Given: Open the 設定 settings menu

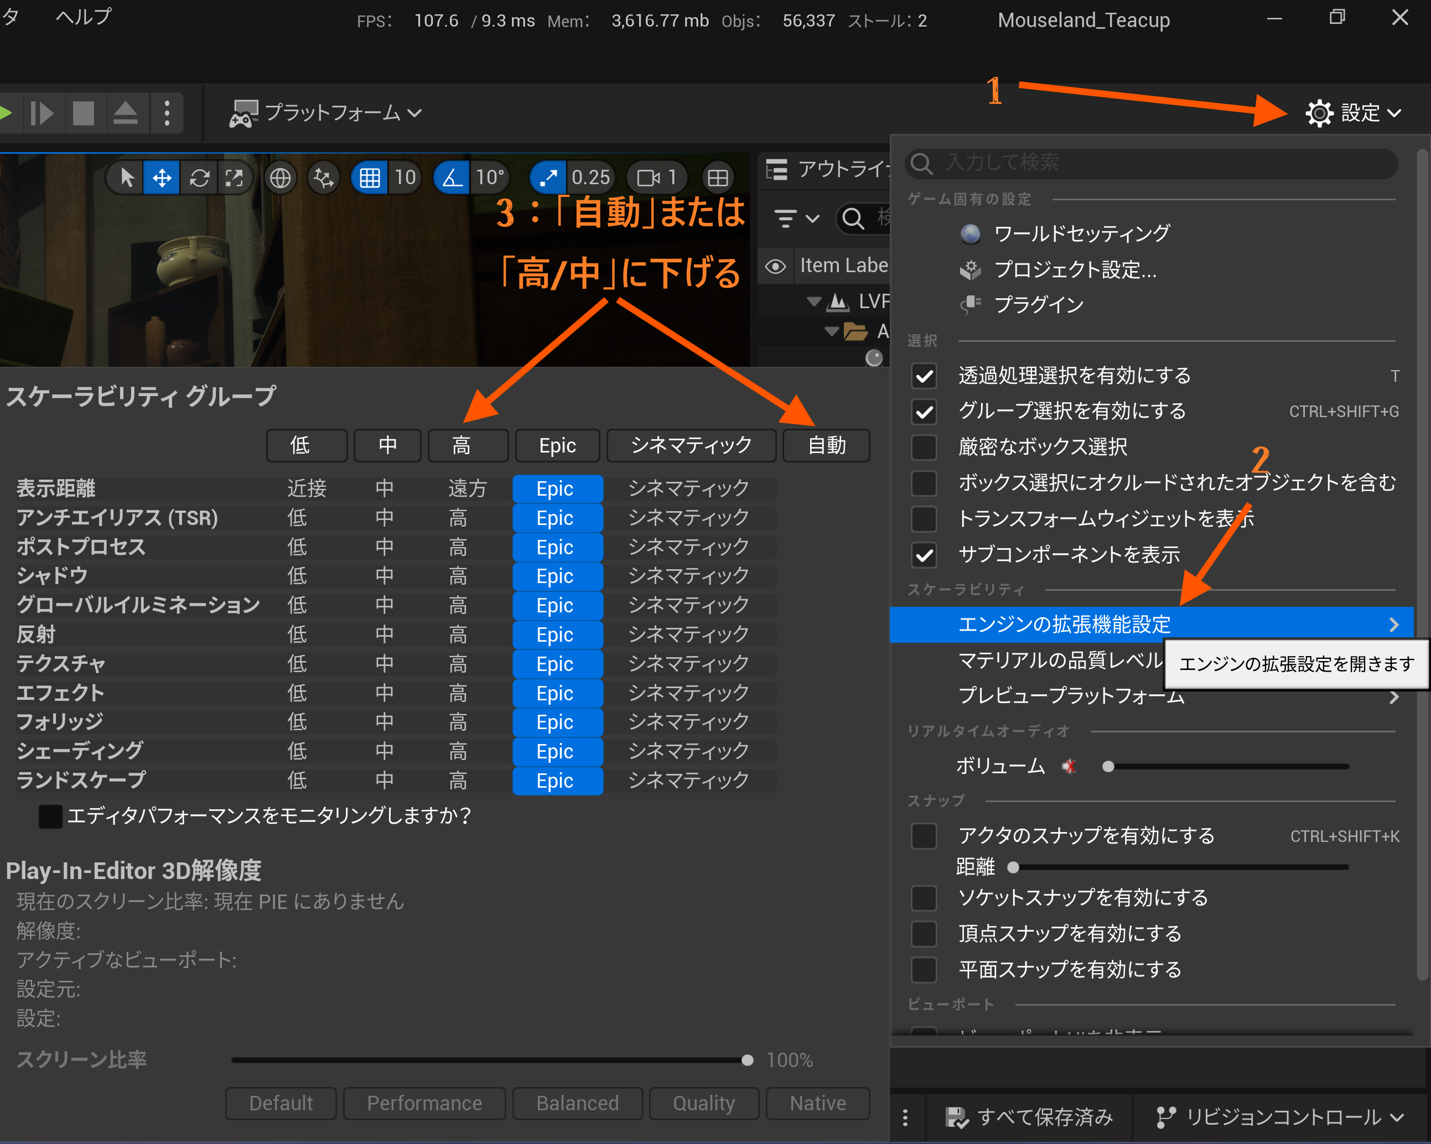Looking at the screenshot, I should [1354, 113].
